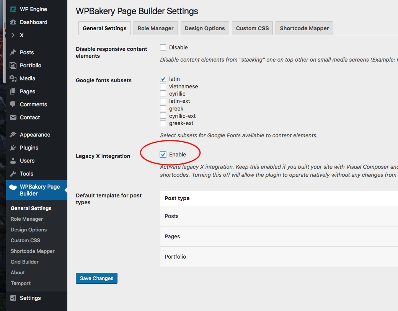This screenshot has width=398, height=311.
Task: Open the WP Engine icon at top
Action: pyautogui.click(x=13, y=9)
